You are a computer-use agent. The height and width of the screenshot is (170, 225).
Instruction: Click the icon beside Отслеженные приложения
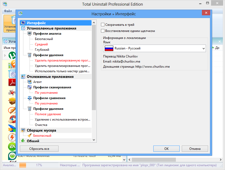(23, 77)
